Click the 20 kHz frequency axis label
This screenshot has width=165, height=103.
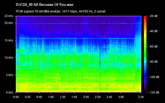click(9, 23)
